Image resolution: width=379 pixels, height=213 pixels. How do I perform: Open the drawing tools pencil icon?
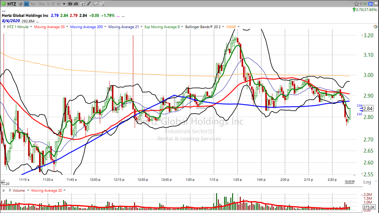tap(89, 4)
